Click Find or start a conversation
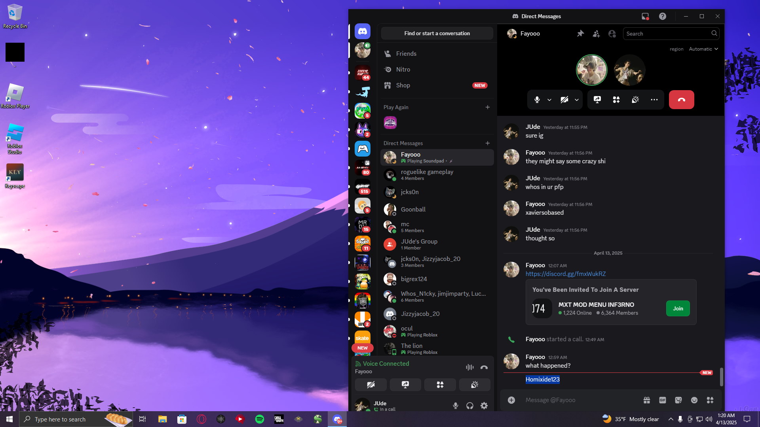Image resolution: width=760 pixels, height=427 pixels. [x=437, y=33]
